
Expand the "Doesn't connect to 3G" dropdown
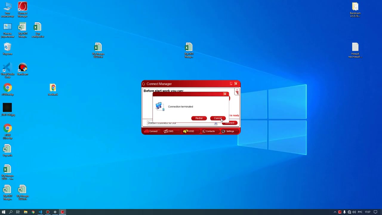point(216,123)
